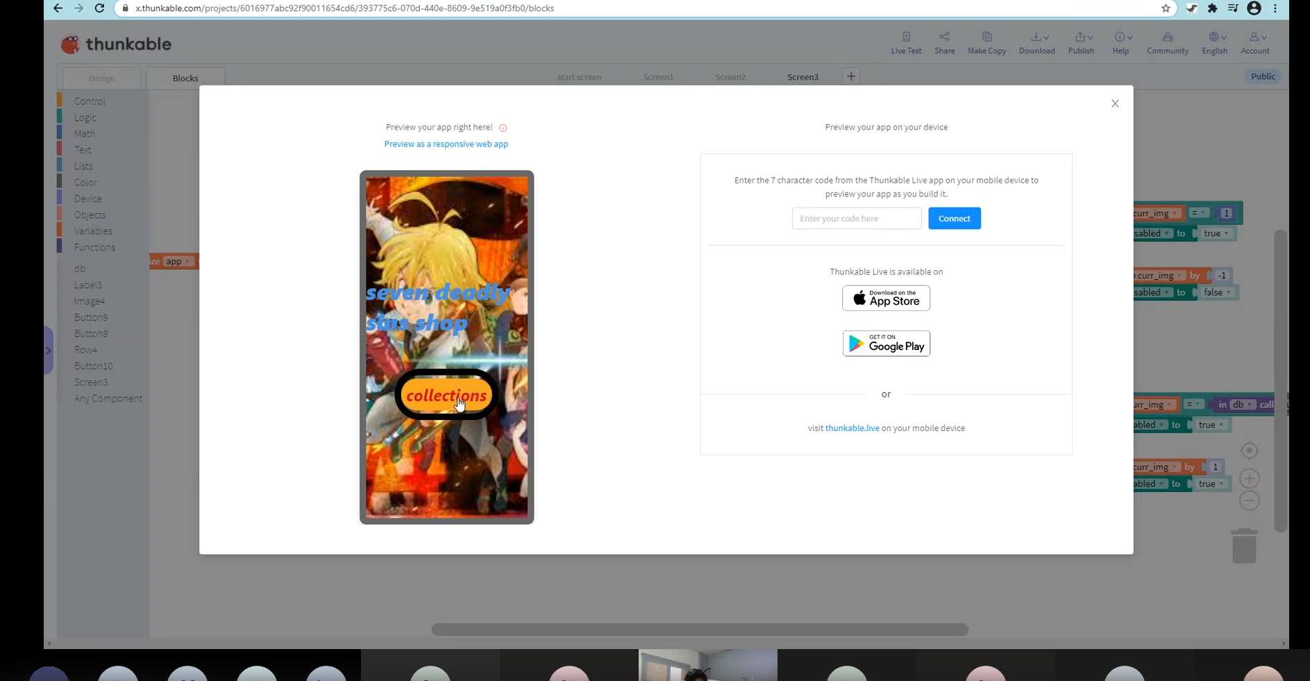Screen dimensions: 1310x681
Task: Switch to the Design tab
Action: 101,78
